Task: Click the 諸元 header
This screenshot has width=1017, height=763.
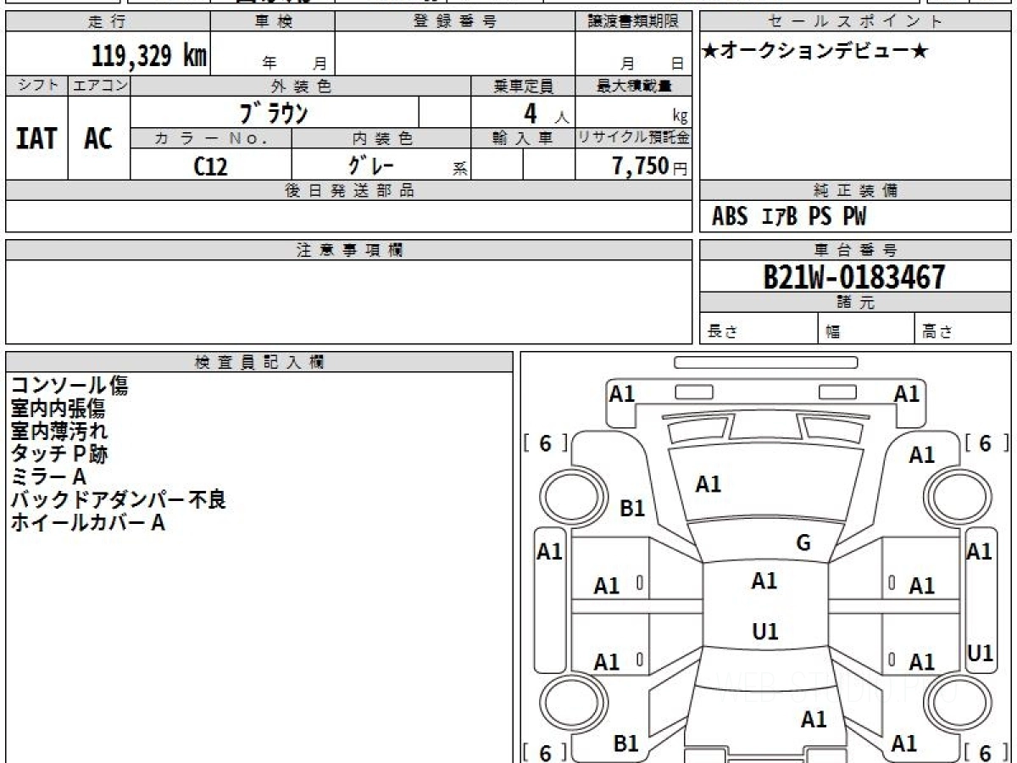Action: [855, 303]
